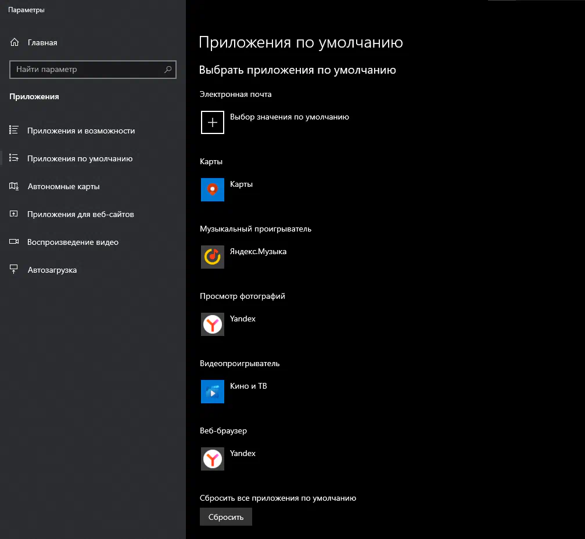Choose Выбор значения по умолчанию for email

(289, 117)
